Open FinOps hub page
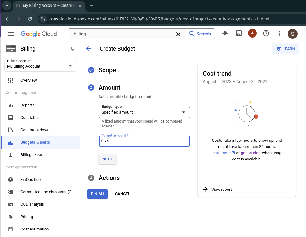 [40, 179]
